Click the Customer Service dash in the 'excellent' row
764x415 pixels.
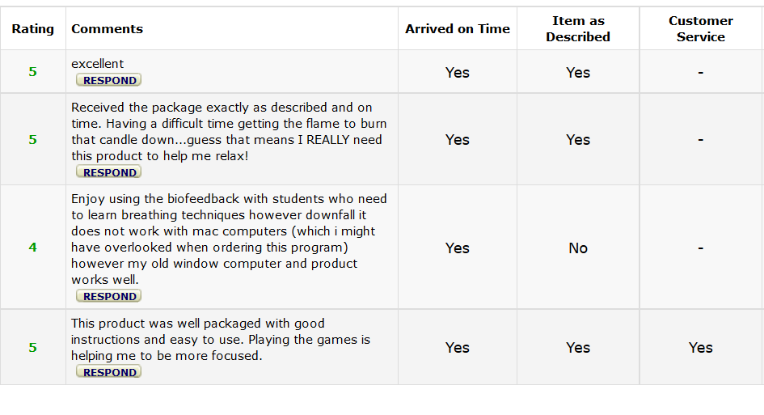click(700, 73)
